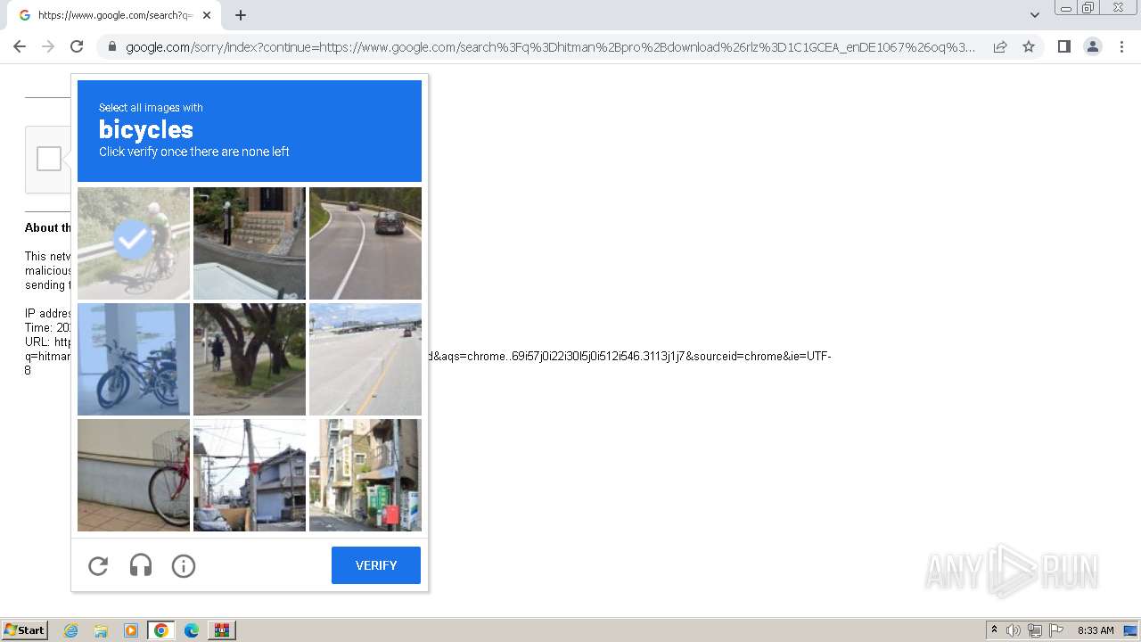The width and height of the screenshot is (1141, 642).
Task: Open the Chrome profile menu
Action: tap(1093, 46)
